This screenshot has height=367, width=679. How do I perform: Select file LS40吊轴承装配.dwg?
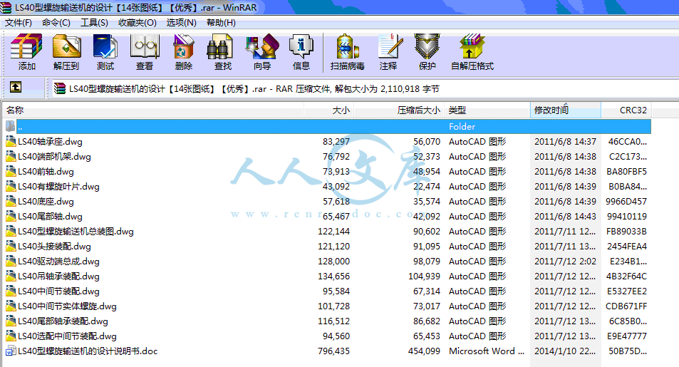[59, 276]
